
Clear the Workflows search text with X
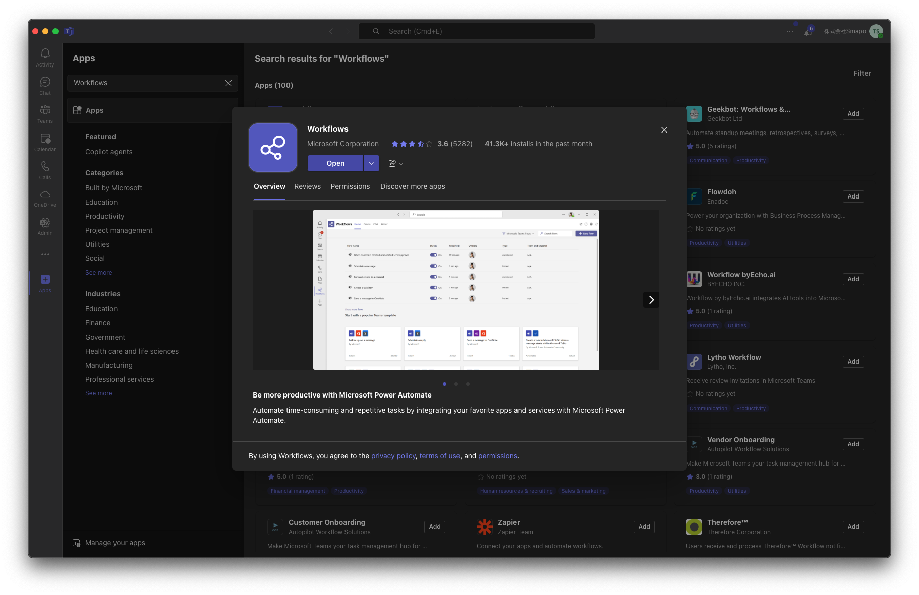[x=228, y=83]
